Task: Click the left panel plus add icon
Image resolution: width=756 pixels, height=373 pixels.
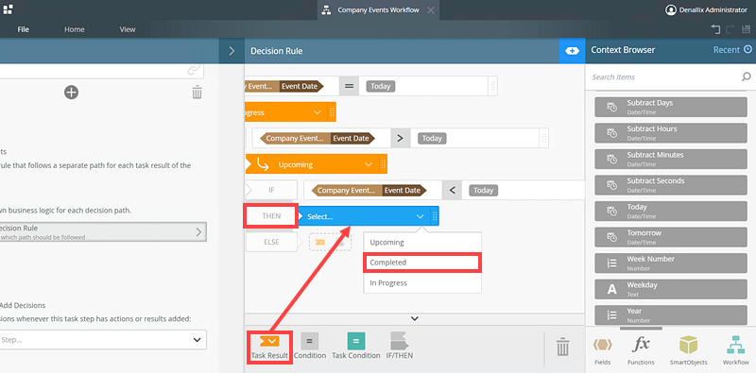Action: (x=72, y=92)
